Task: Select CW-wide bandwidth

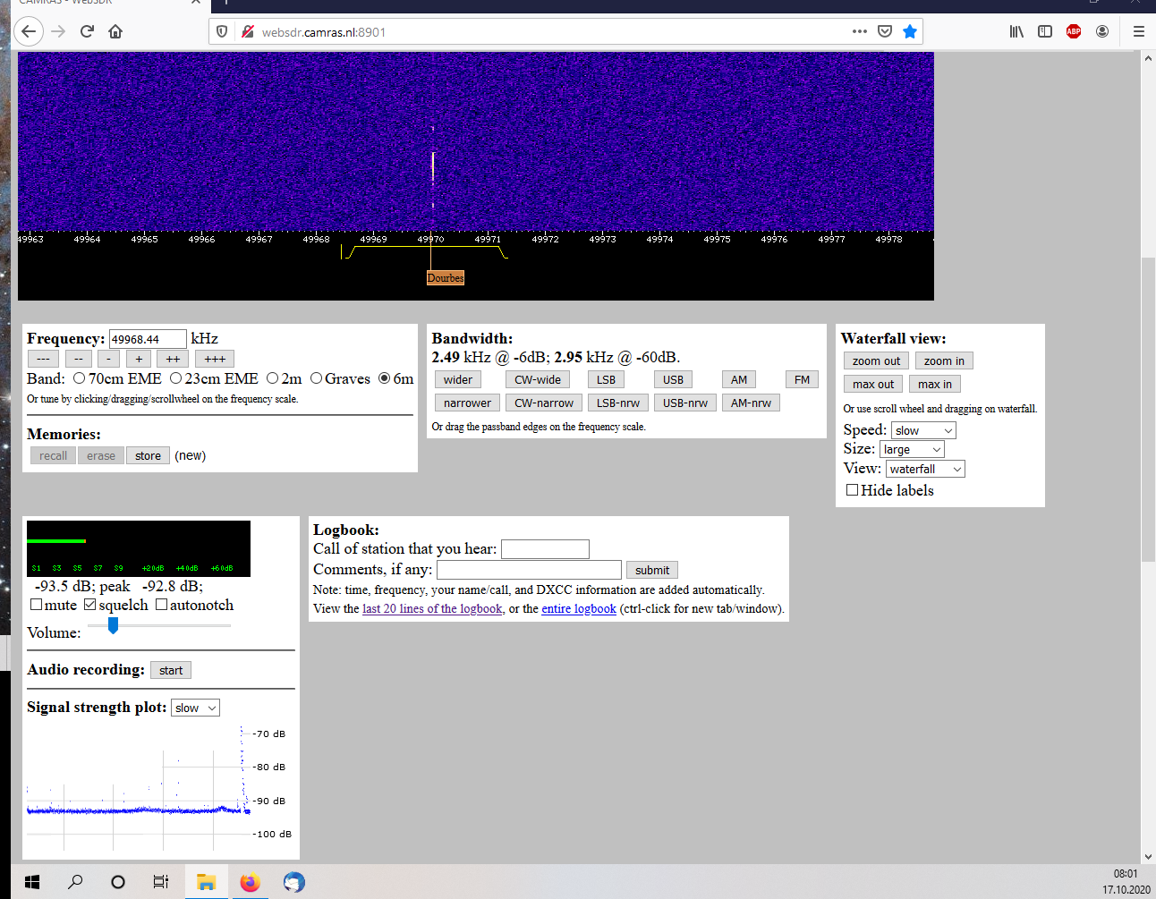Action: click(538, 379)
